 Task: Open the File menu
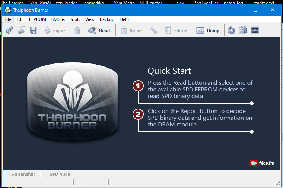[x=8, y=19]
